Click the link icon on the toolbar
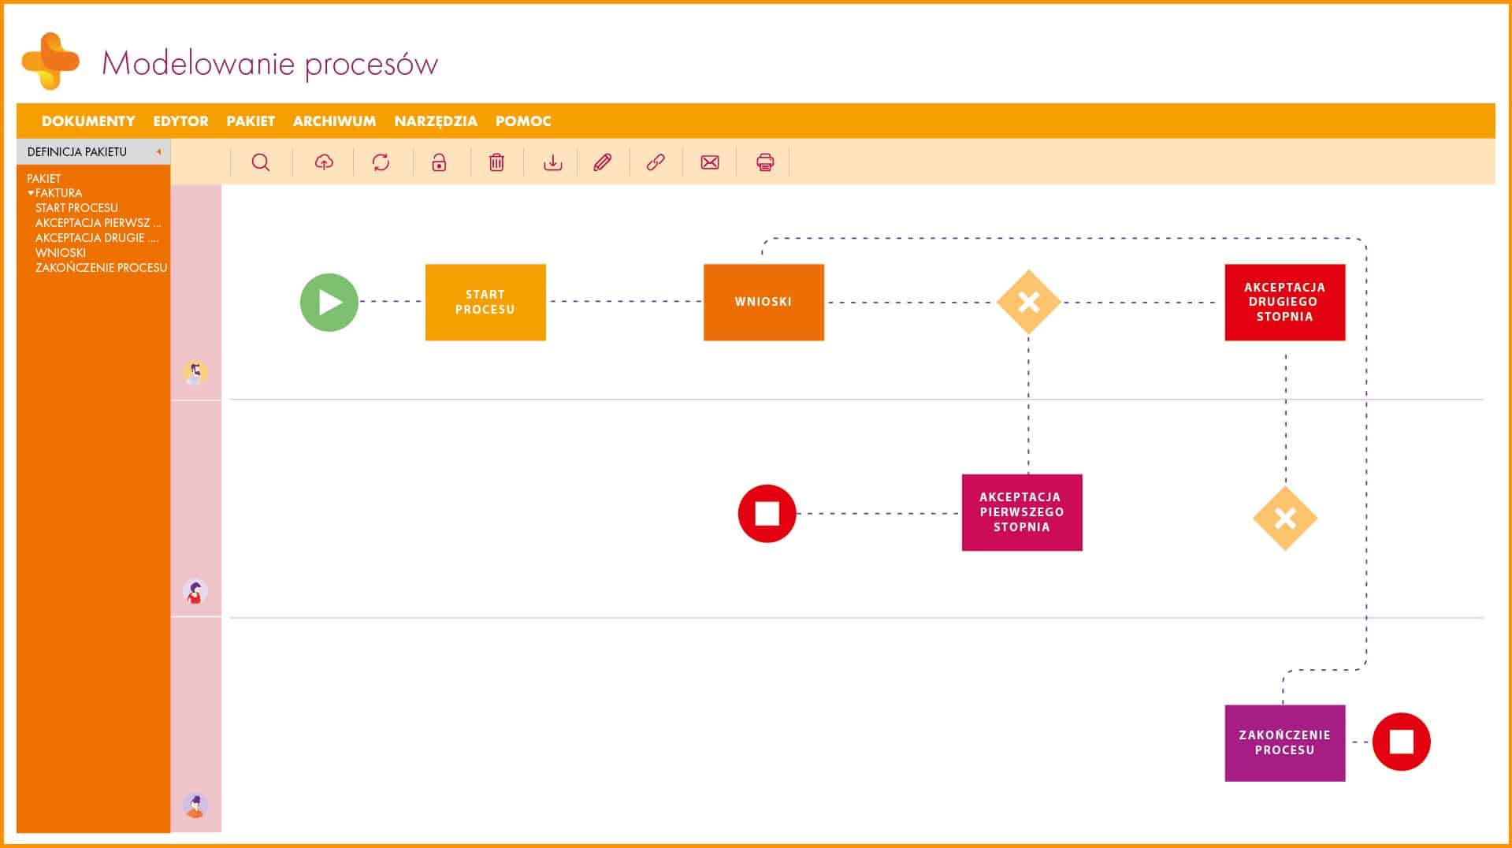 click(656, 162)
